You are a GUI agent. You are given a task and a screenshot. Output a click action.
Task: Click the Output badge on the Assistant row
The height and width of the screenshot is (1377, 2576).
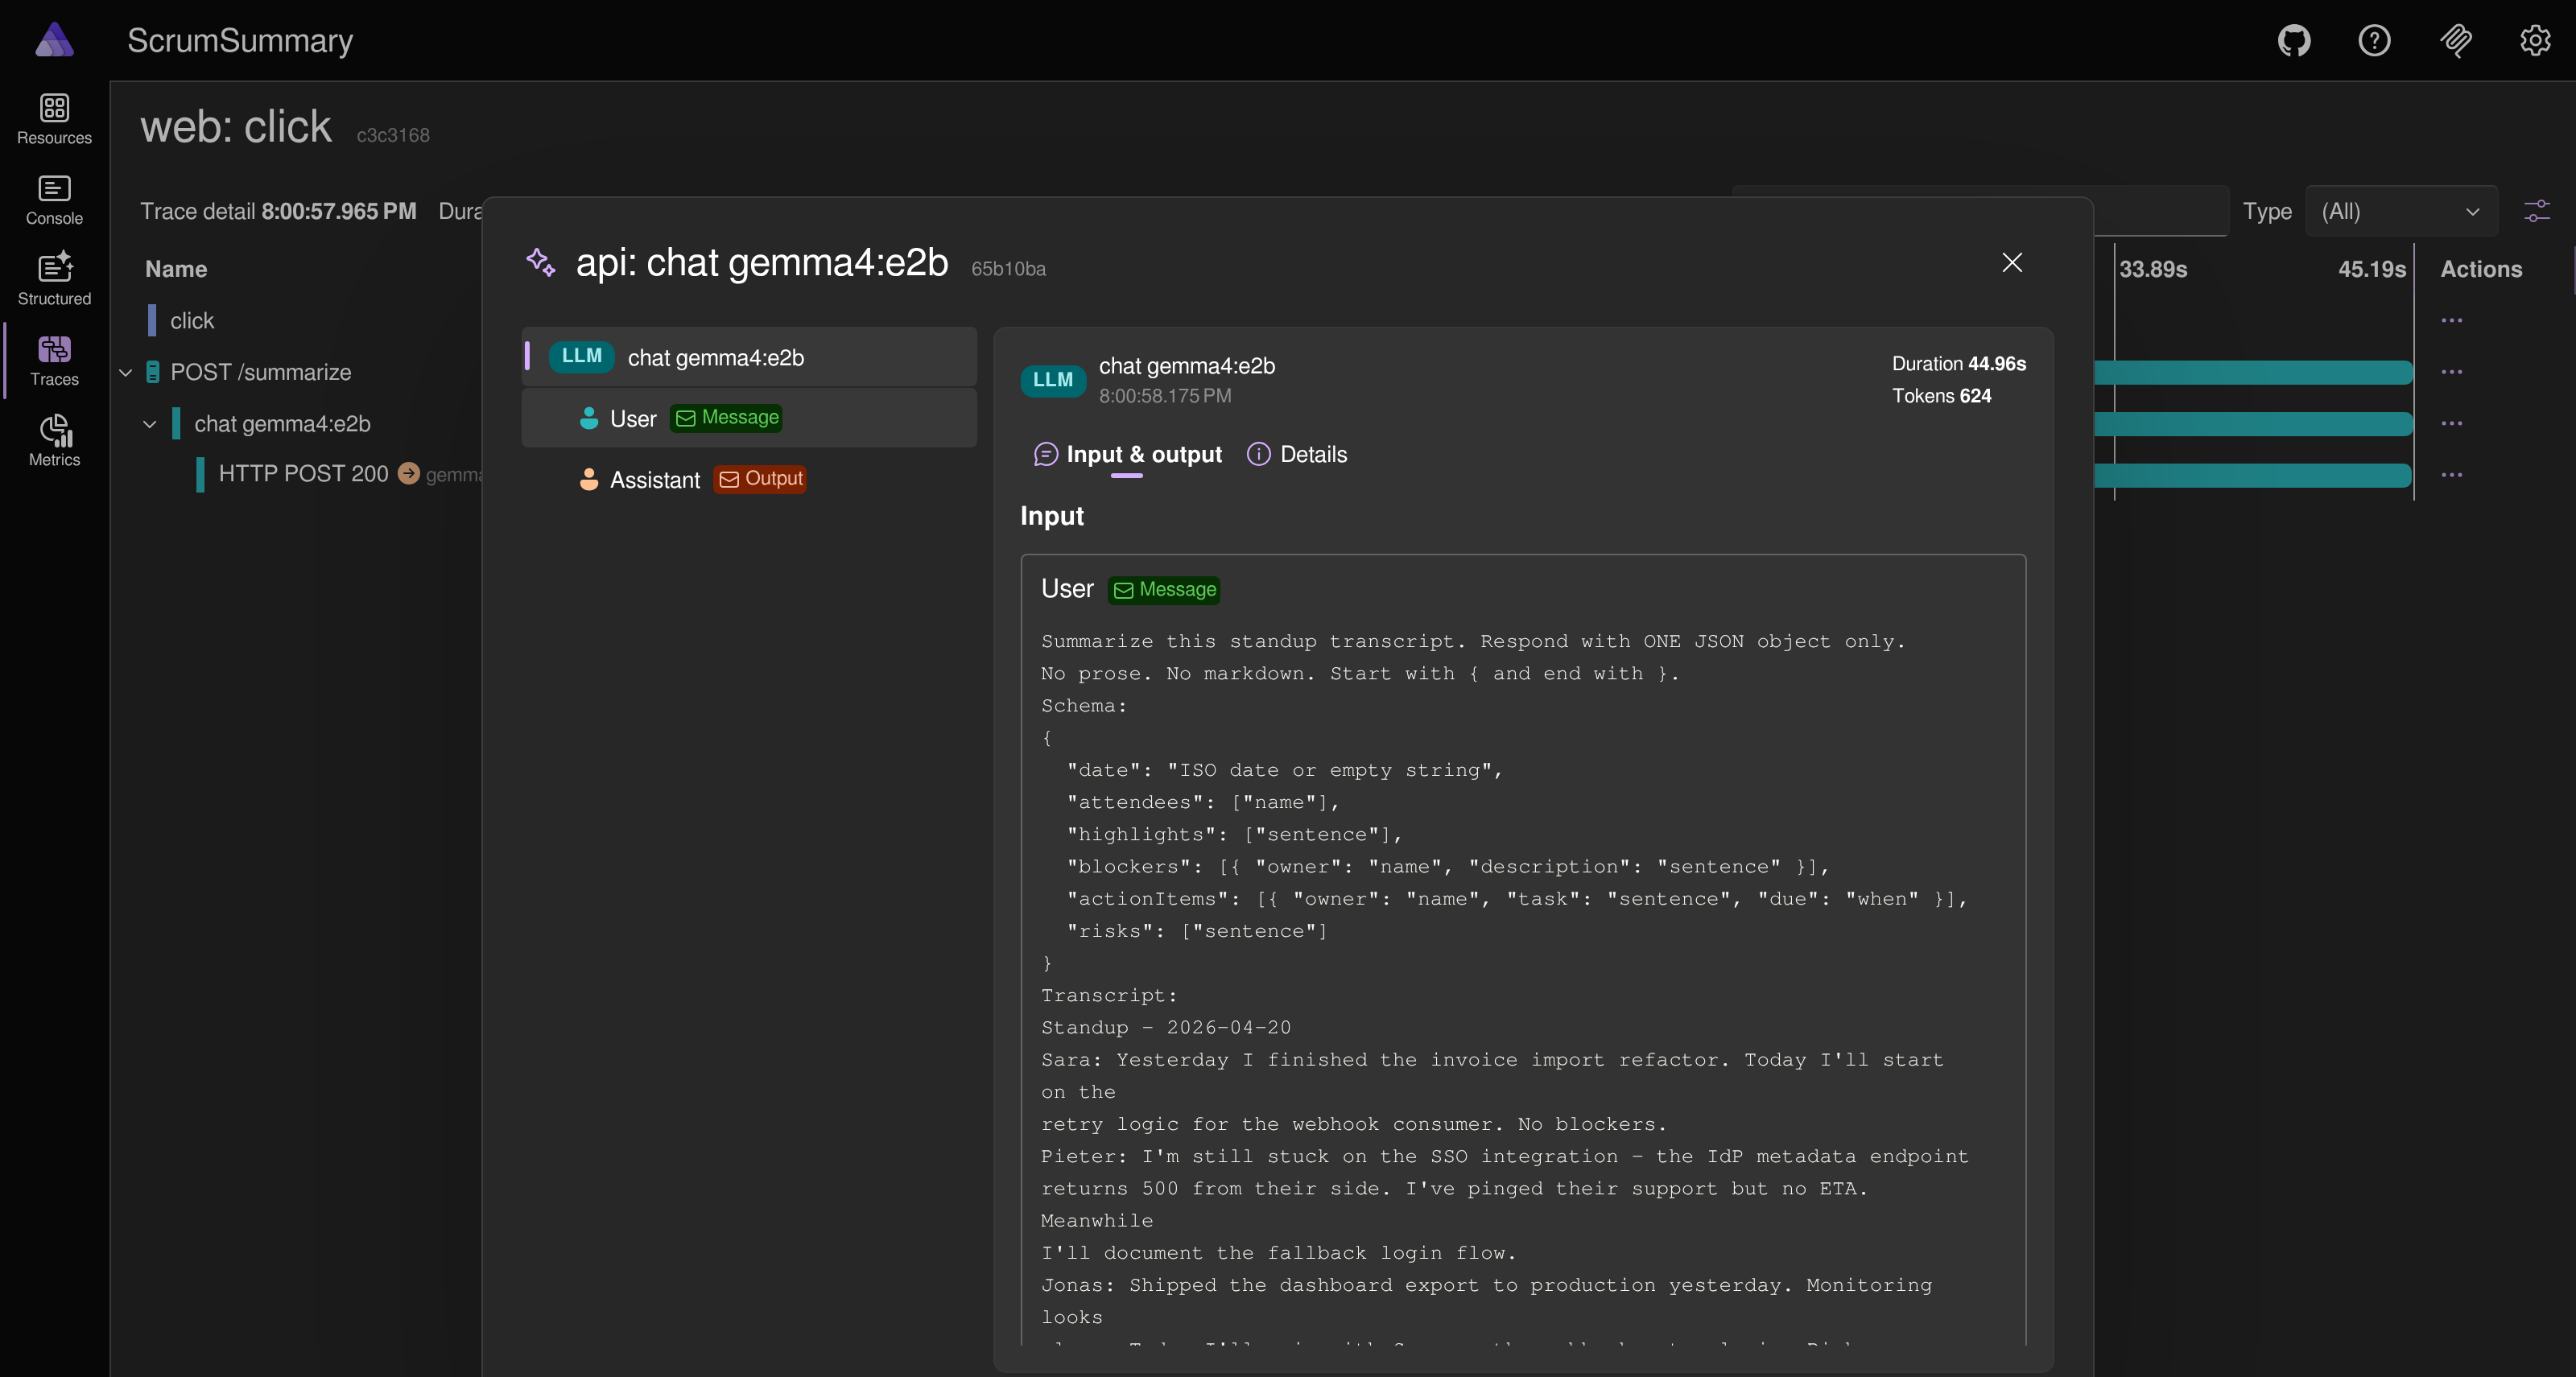(x=759, y=479)
